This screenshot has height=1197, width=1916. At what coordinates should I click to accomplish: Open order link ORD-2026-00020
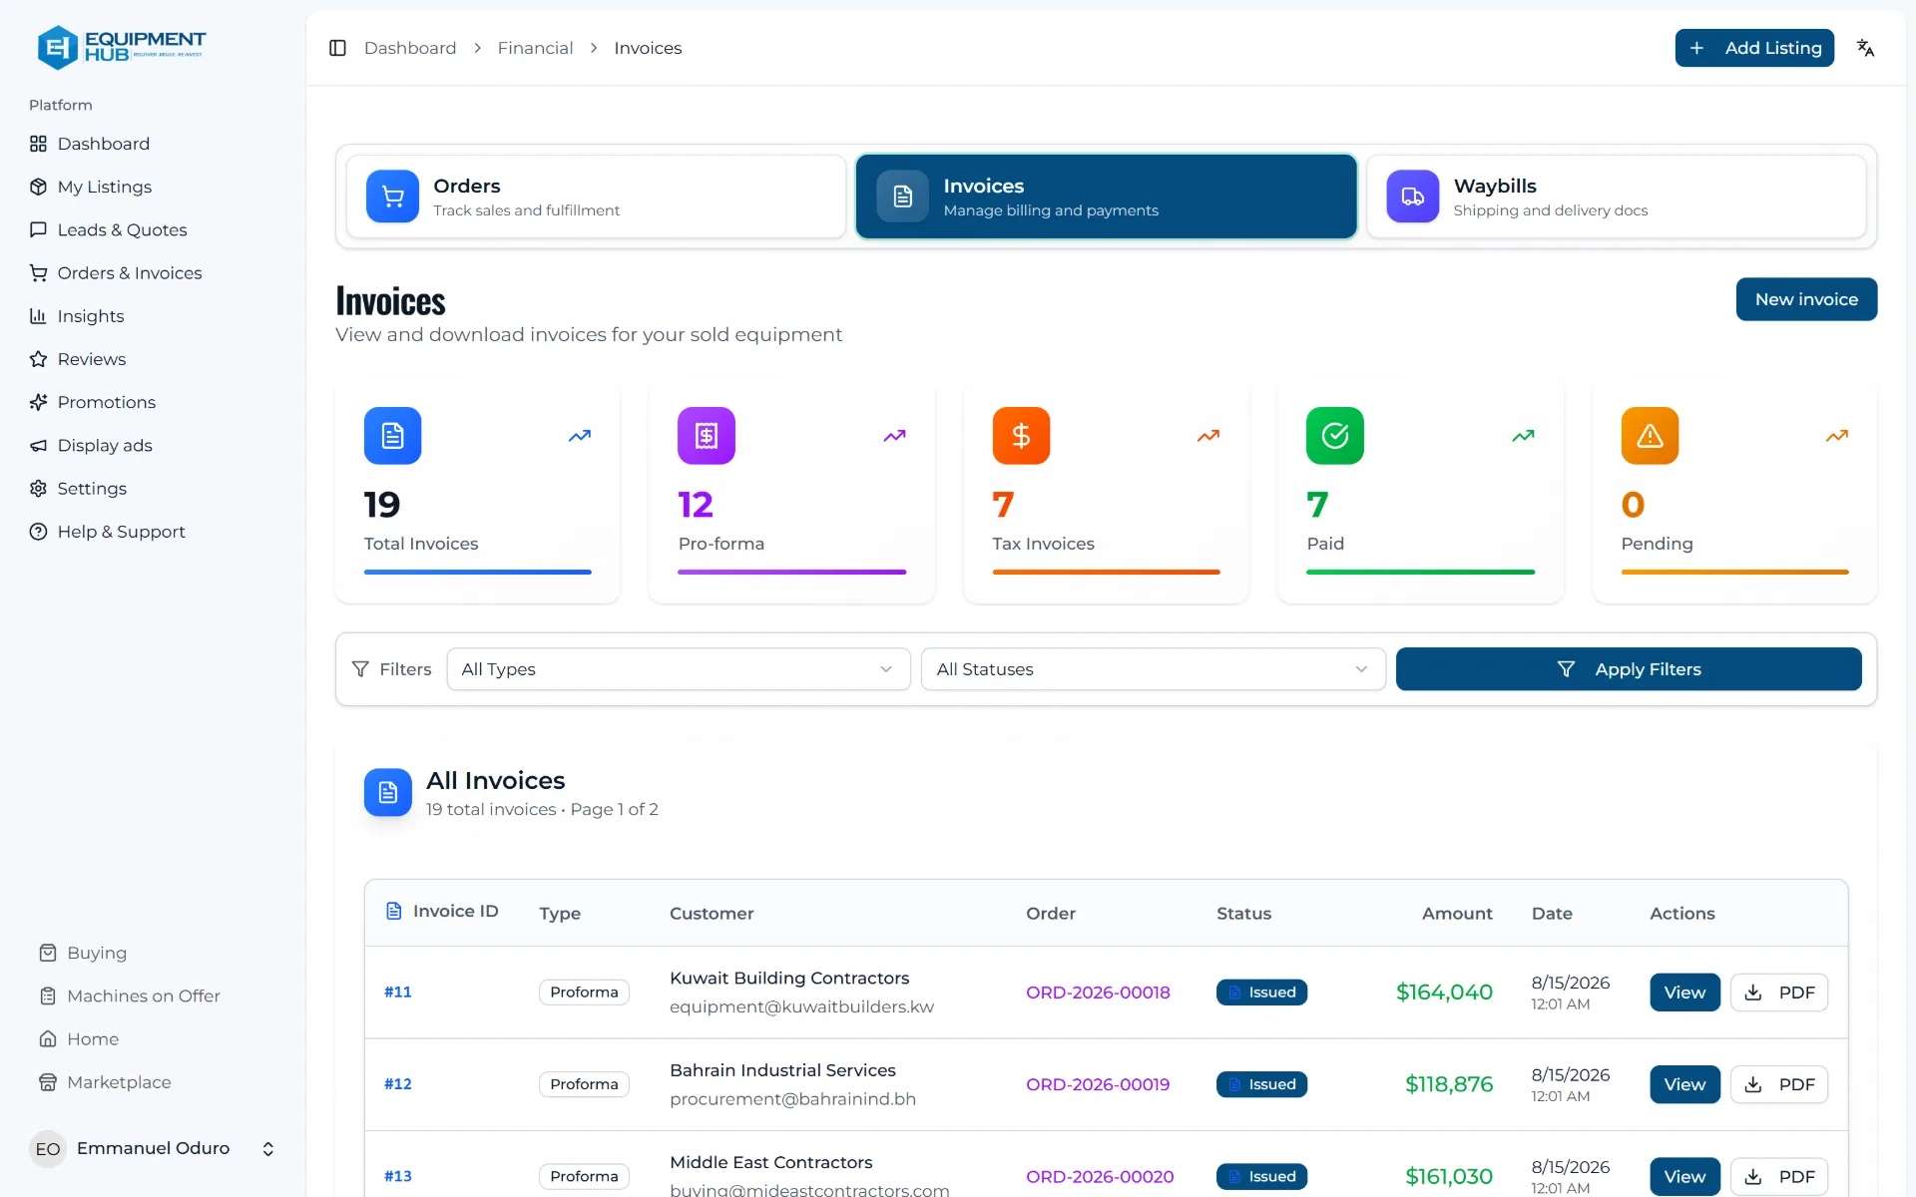pos(1100,1177)
